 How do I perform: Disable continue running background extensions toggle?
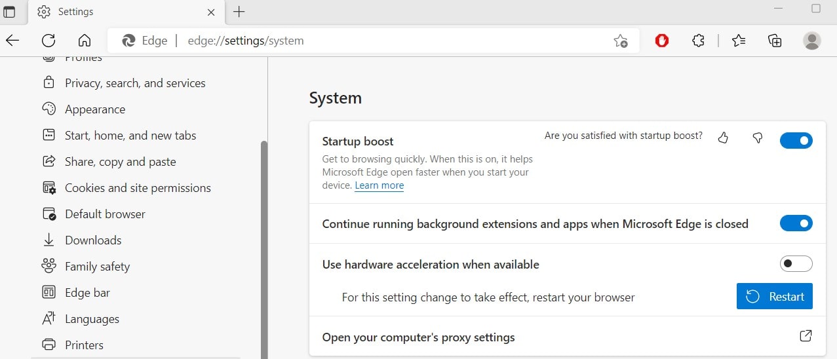click(x=796, y=223)
